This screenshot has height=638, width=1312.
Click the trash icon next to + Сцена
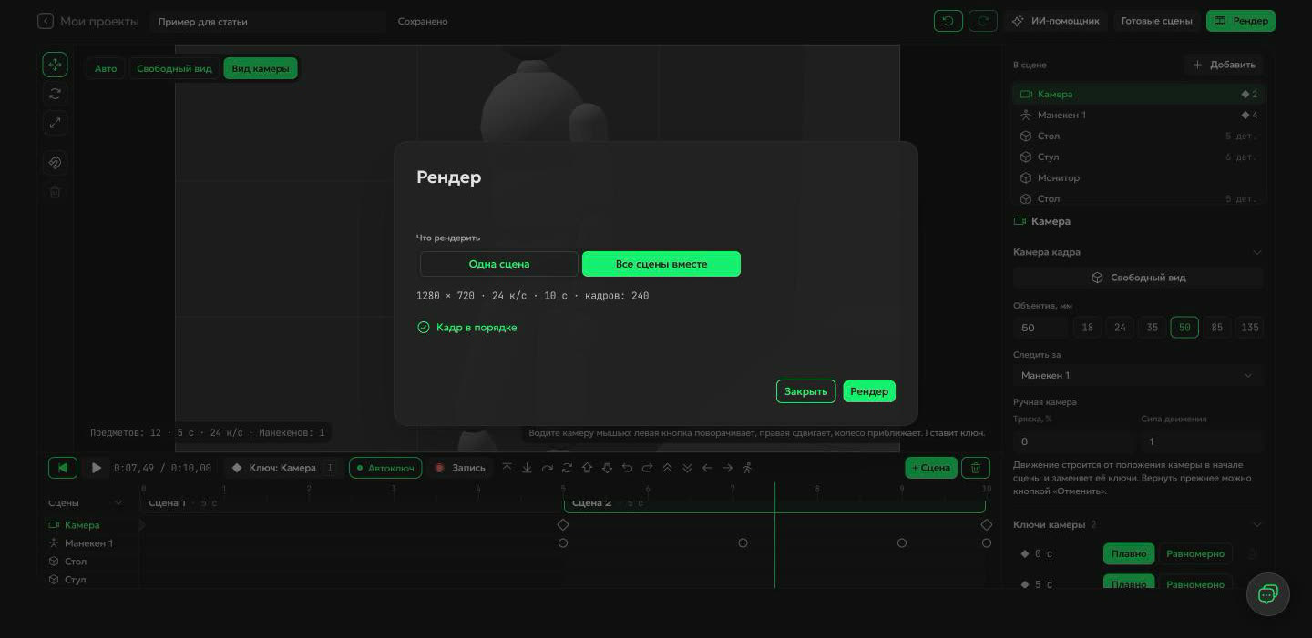[x=976, y=468]
